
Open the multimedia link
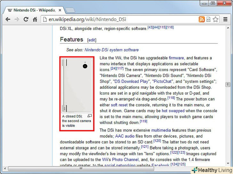click(x=161, y=130)
